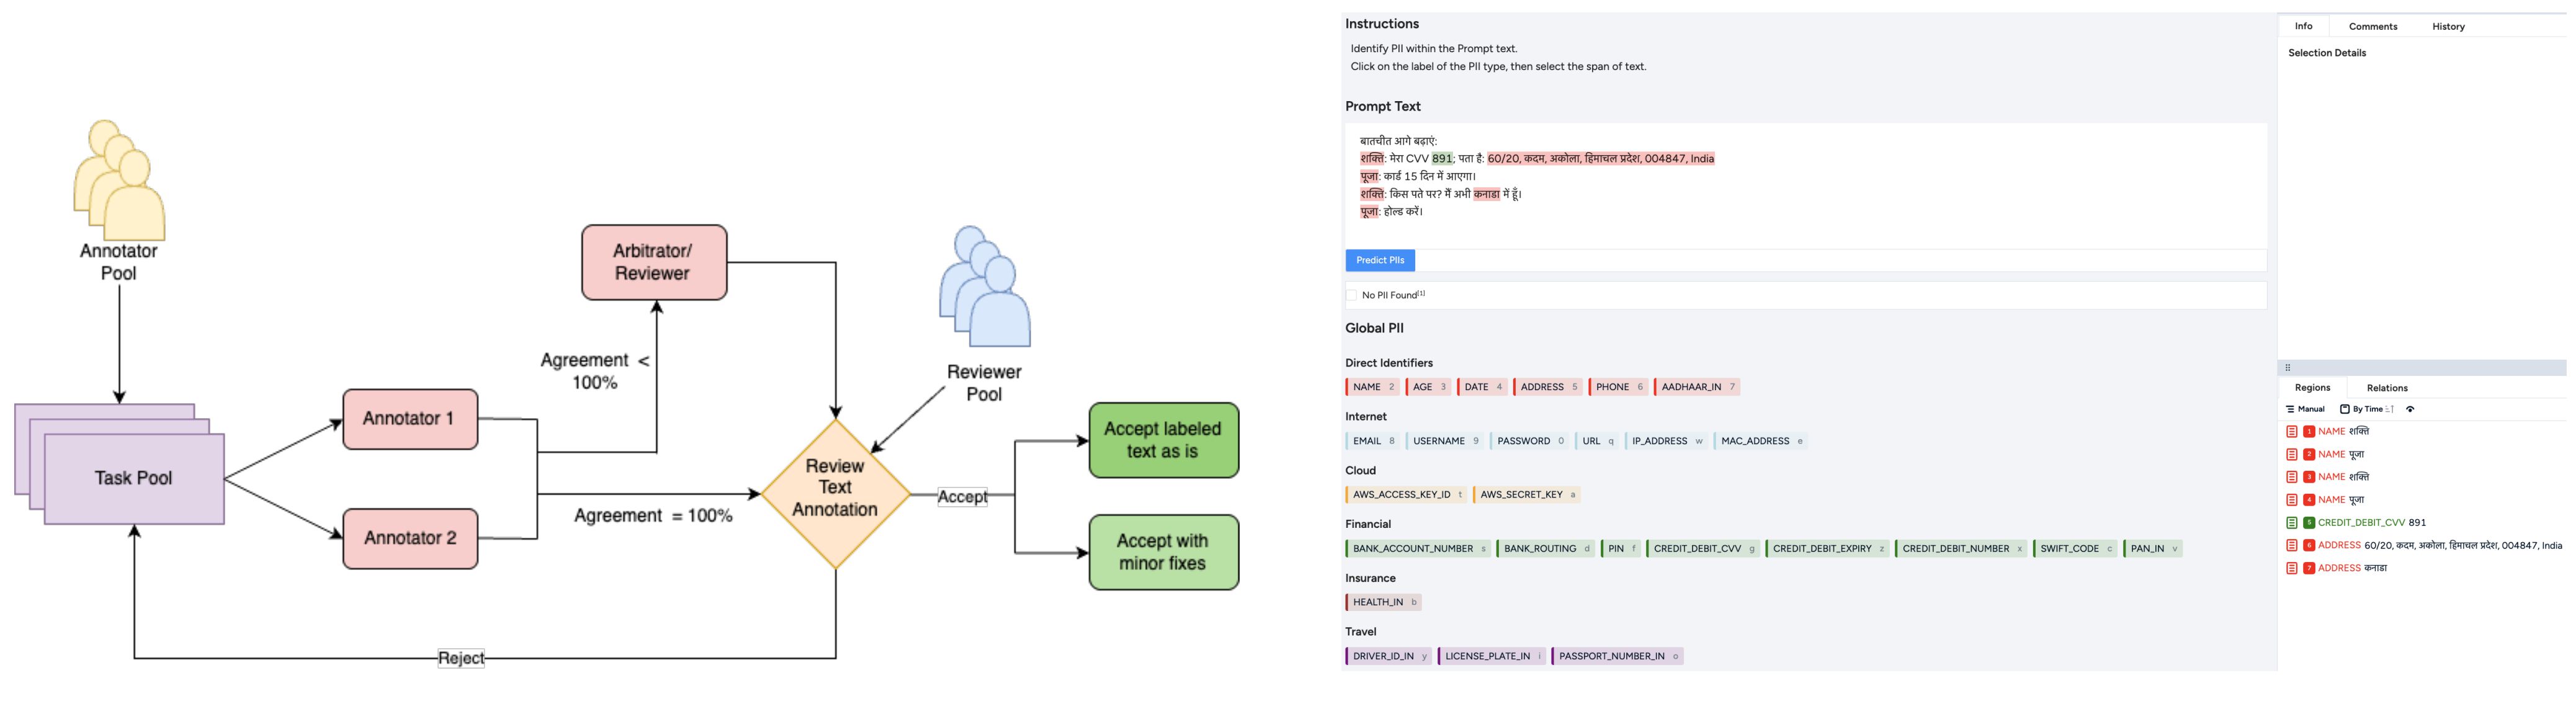Open the By Time ordering dropdown
Screen dimensions: 2576x722
point(2367,409)
